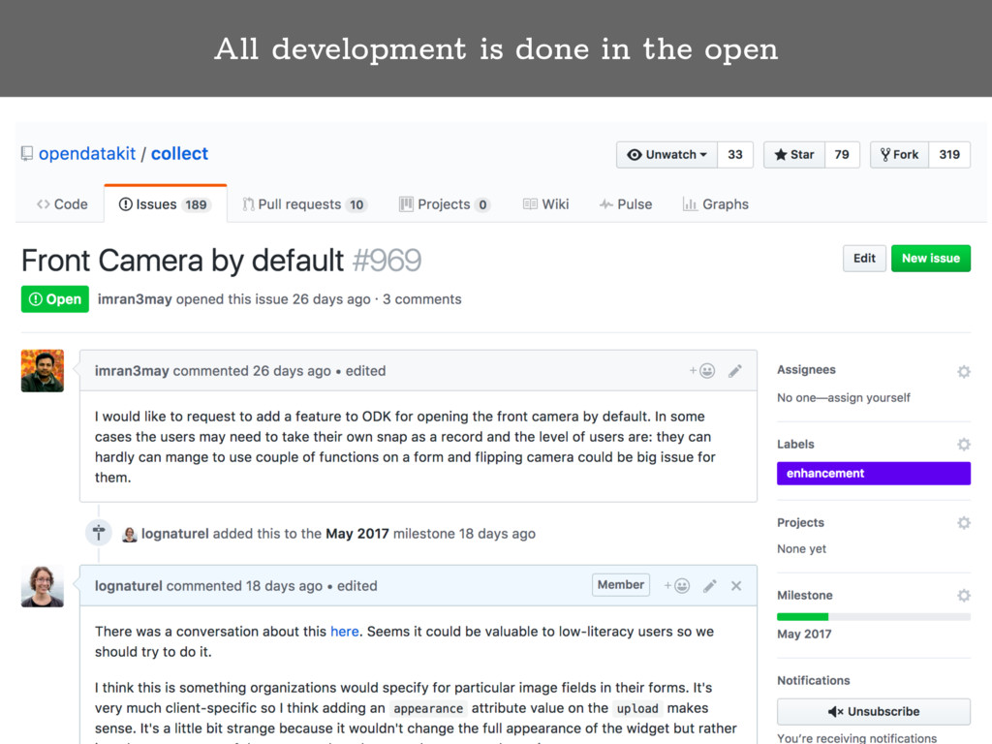
Task: Open imran3may's name in the comment header
Action: click(132, 371)
